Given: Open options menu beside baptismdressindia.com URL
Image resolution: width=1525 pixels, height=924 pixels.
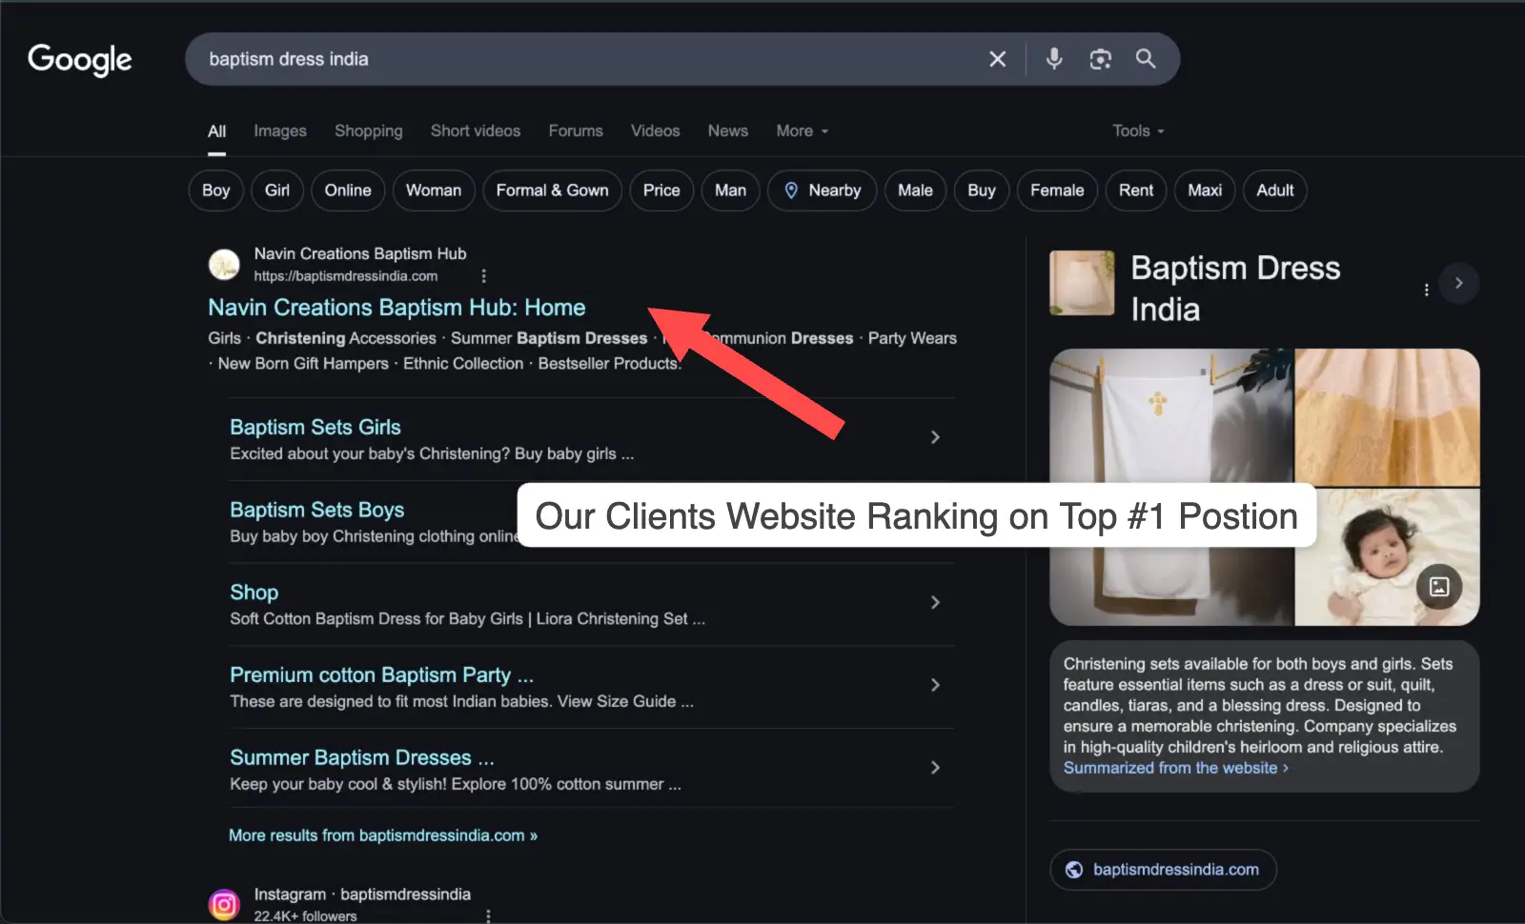Looking at the screenshot, I should pos(483,276).
